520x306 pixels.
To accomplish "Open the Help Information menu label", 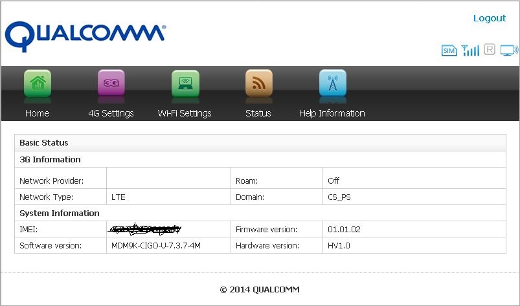I will pos(332,113).
